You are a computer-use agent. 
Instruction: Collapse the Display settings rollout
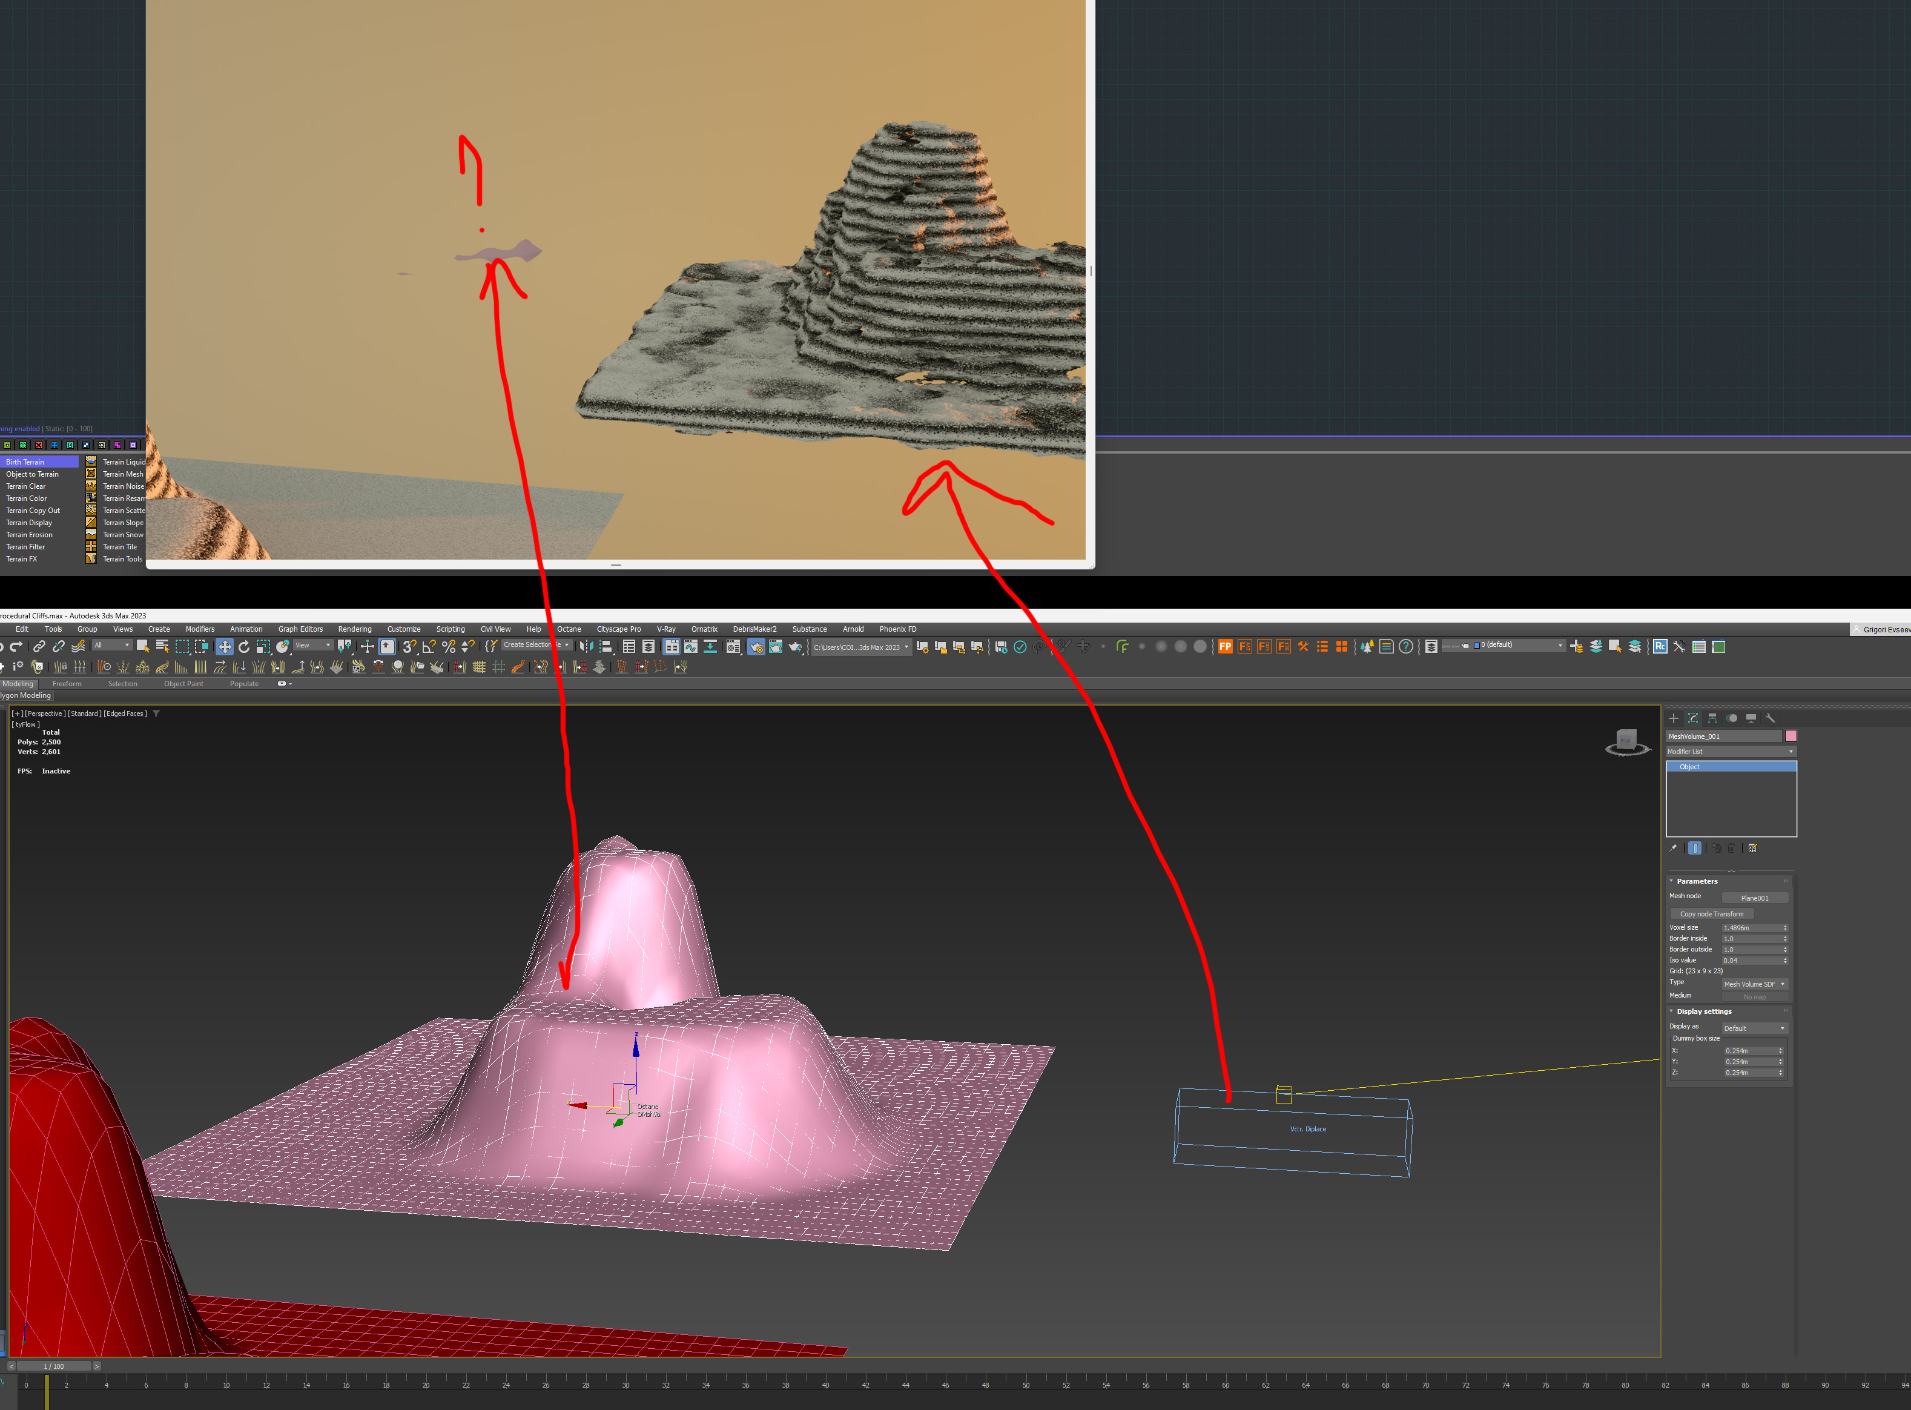(x=1704, y=1011)
